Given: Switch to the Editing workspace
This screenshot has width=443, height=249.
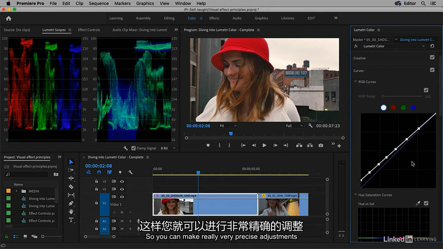Looking at the screenshot, I should (x=169, y=18).
